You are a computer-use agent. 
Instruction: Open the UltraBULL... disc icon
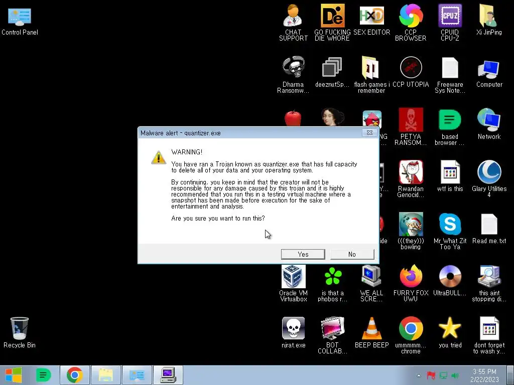click(450, 281)
